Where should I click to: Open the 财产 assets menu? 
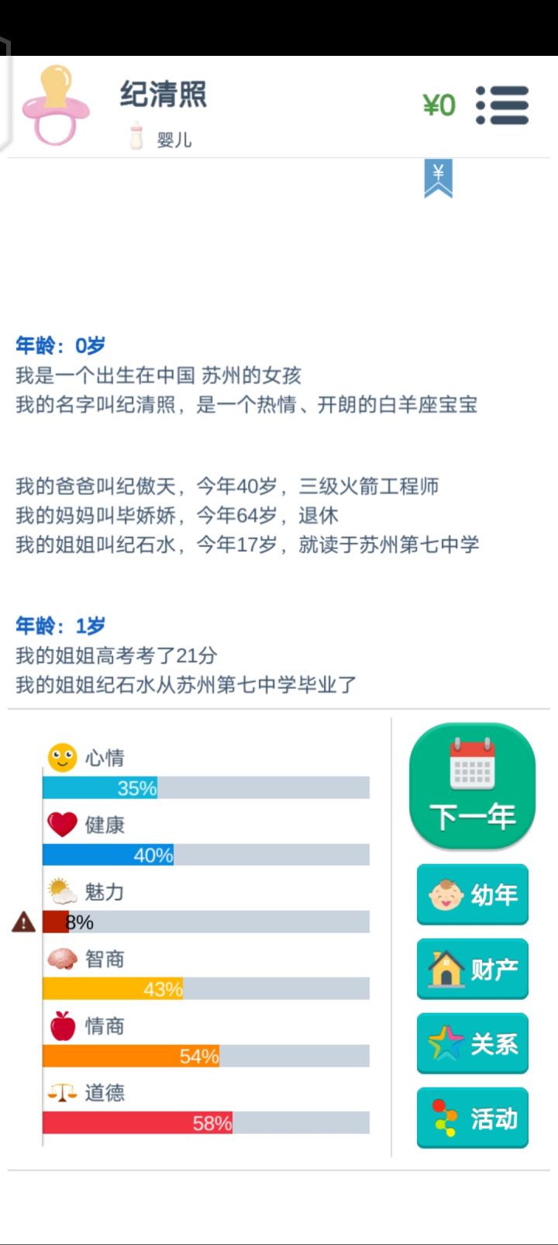coord(472,969)
